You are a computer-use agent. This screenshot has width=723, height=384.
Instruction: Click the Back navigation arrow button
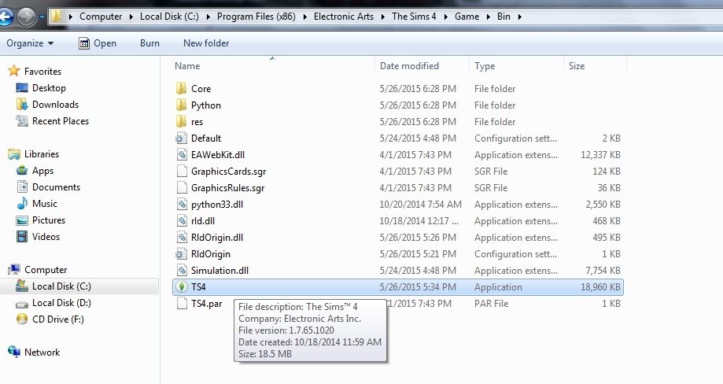[x=5, y=17]
